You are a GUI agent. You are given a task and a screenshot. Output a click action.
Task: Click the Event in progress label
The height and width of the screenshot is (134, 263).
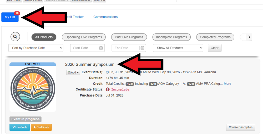[26, 119]
